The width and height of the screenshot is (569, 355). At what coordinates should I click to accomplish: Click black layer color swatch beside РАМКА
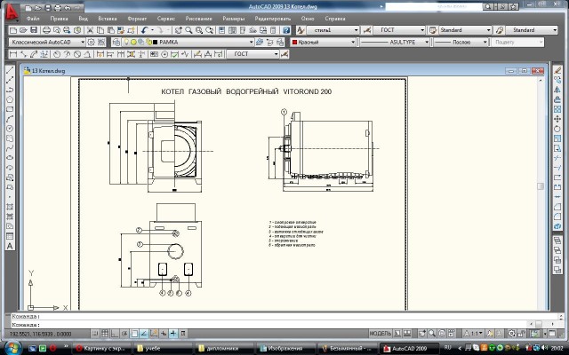(x=156, y=43)
